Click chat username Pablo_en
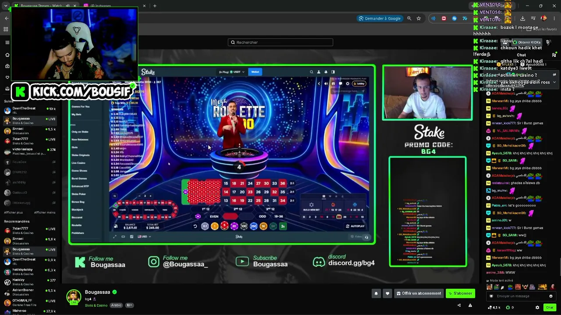The height and width of the screenshot is (315, 561). [499, 205]
